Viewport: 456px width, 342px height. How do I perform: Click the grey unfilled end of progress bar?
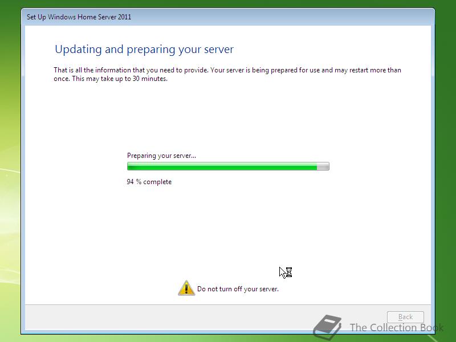click(323, 166)
